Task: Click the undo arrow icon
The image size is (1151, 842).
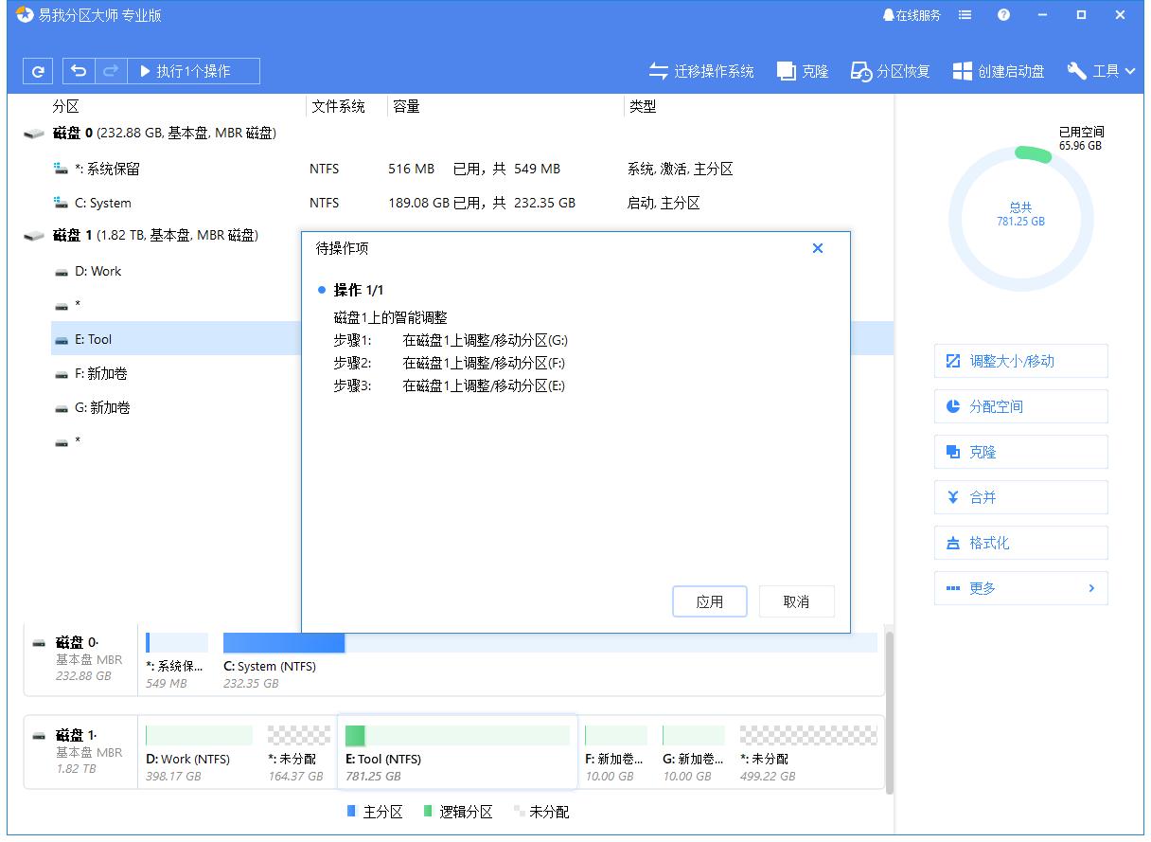Action: [79, 70]
